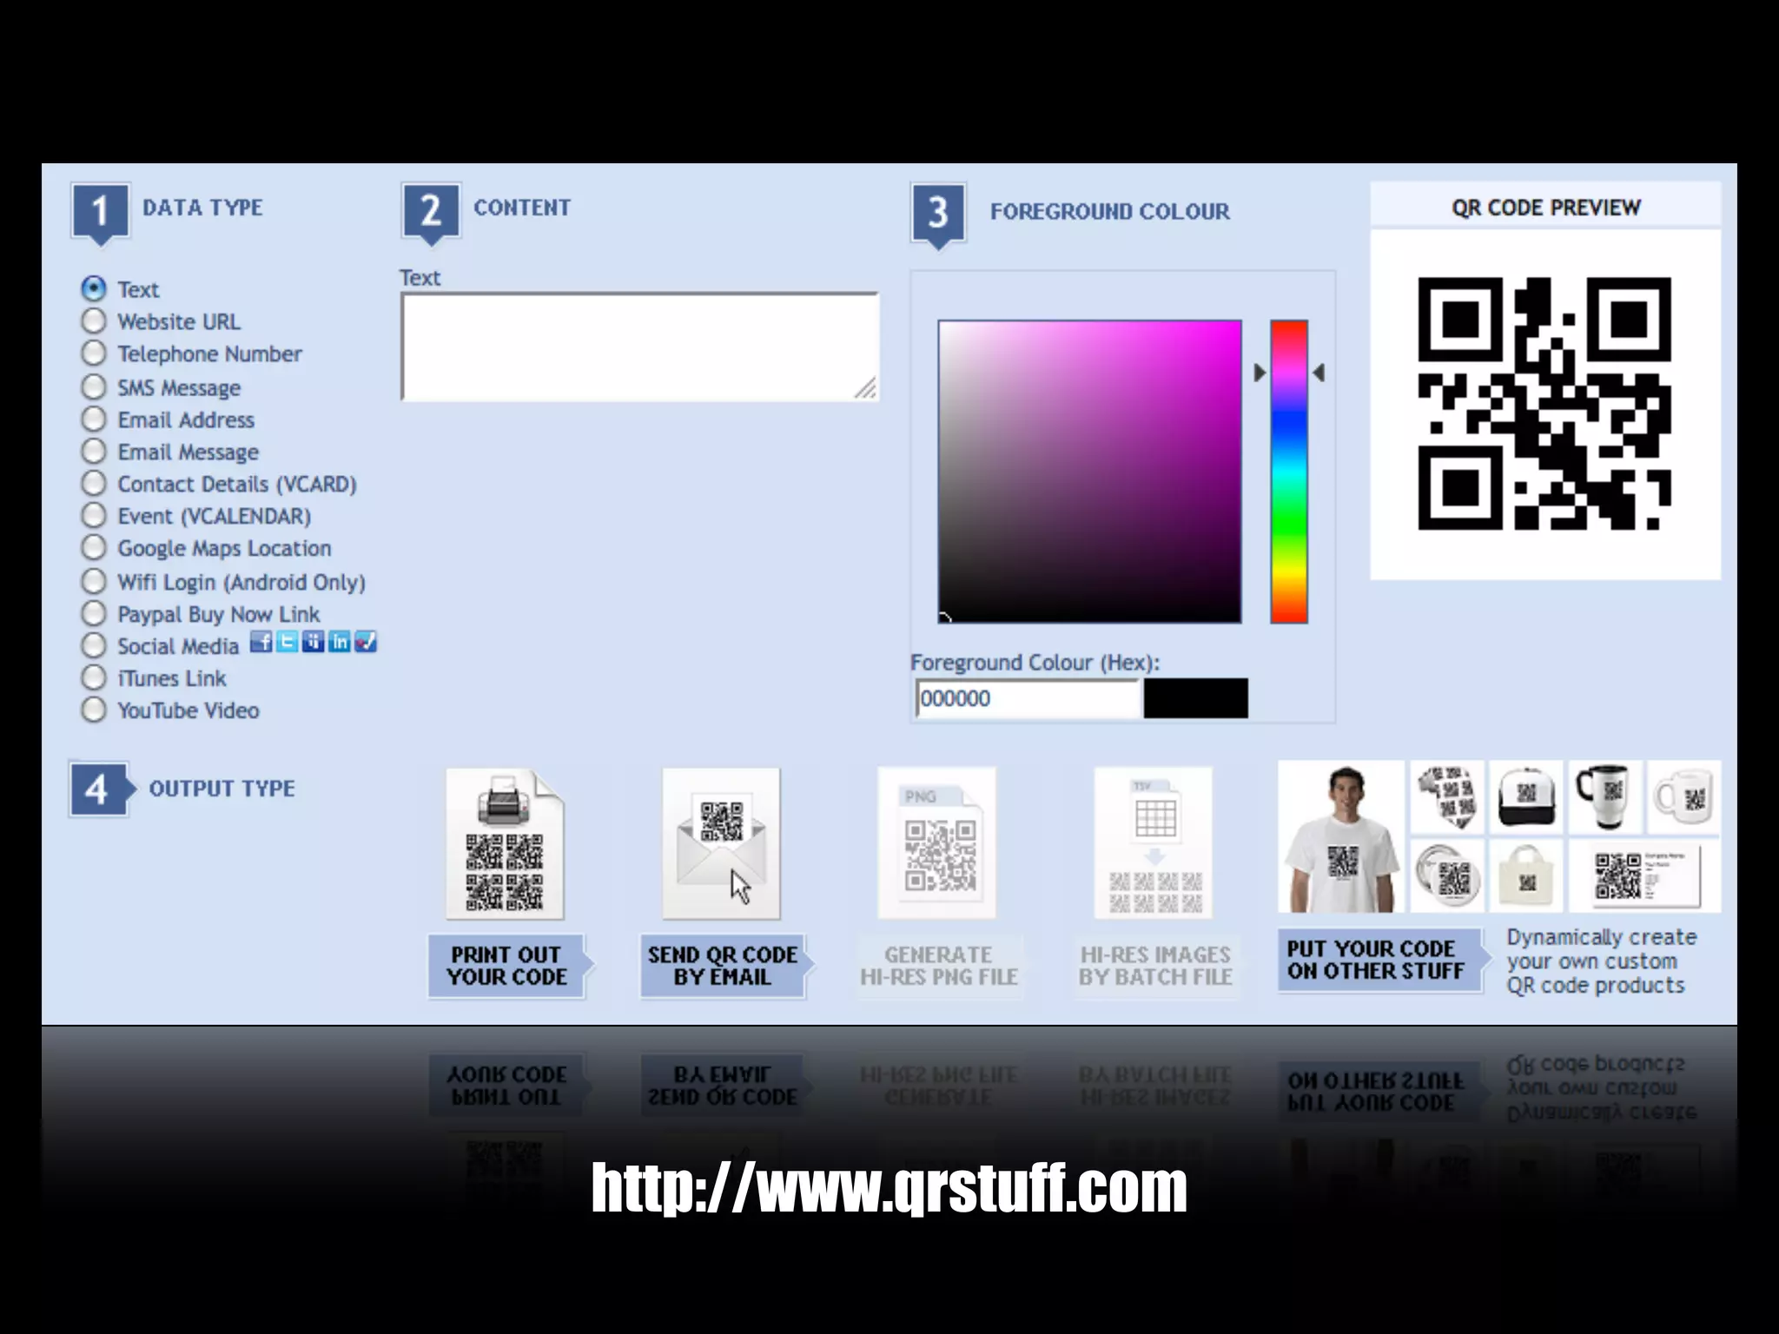The width and height of the screenshot is (1779, 1334).
Task: Choose Google Maps Location option
Action: (x=94, y=547)
